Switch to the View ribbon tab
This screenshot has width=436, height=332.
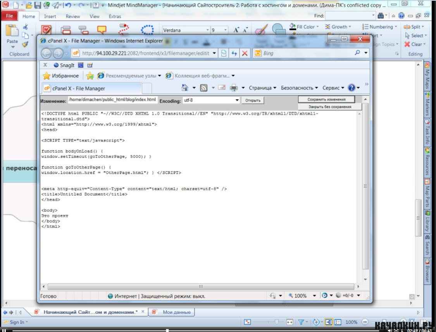click(x=95, y=16)
